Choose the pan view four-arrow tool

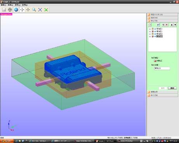tap(28, 10)
